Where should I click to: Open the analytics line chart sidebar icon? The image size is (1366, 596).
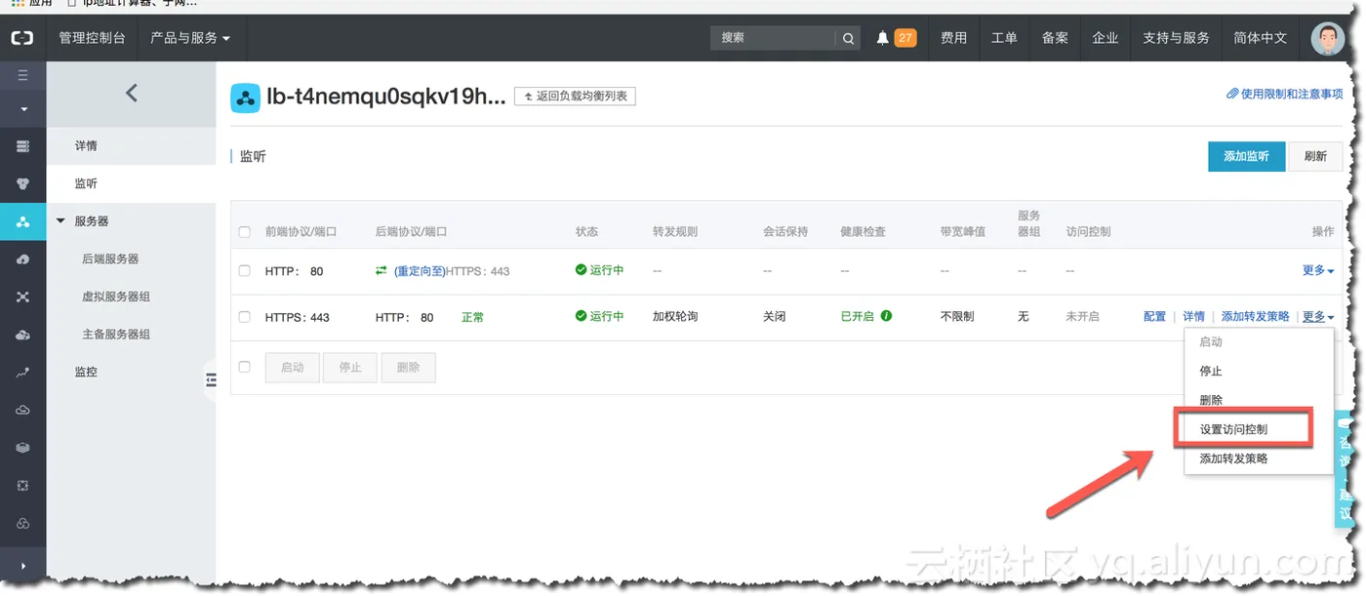pyautogui.click(x=22, y=373)
